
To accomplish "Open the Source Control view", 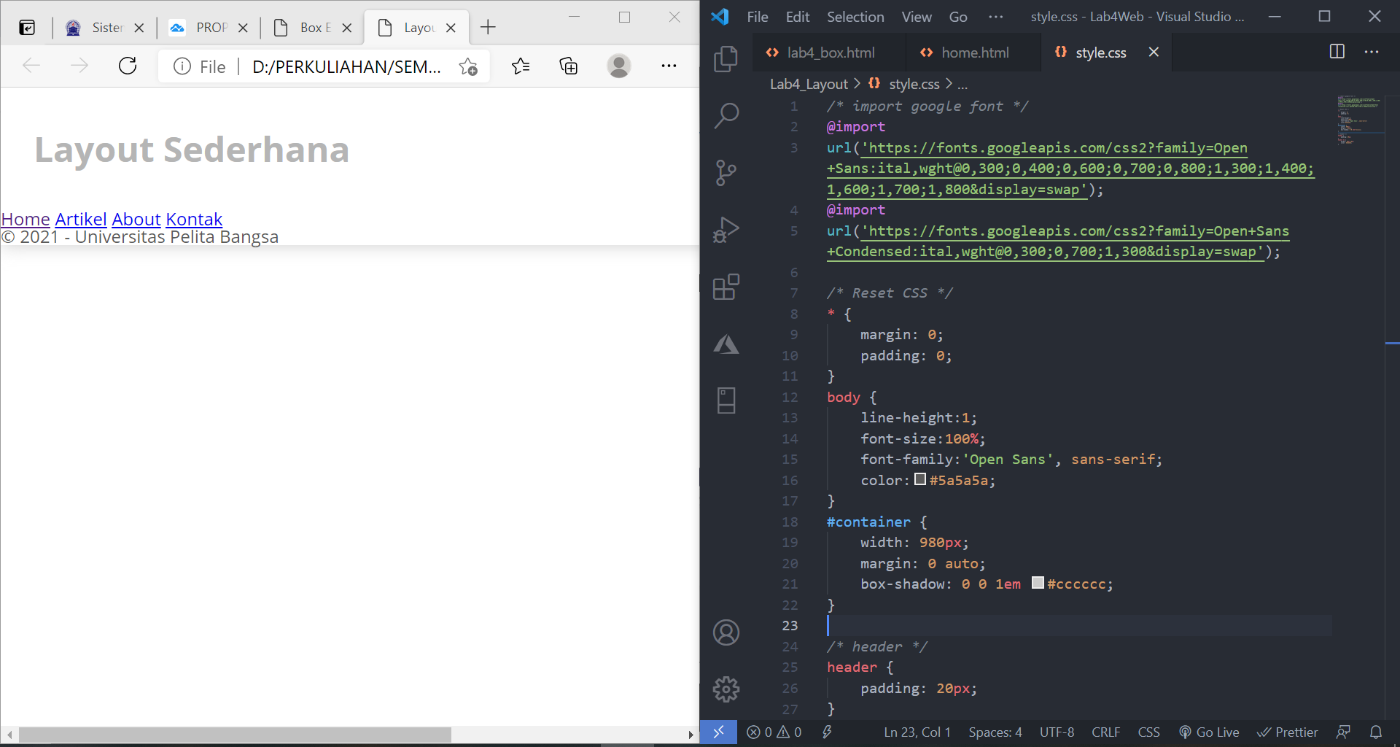I will (726, 172).
